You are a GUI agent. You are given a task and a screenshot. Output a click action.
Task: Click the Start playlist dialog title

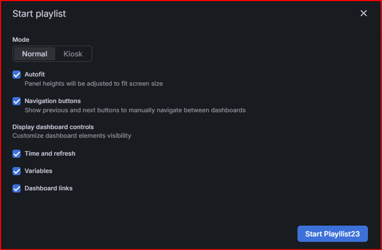pyautogui.click(x=39, y=14)
